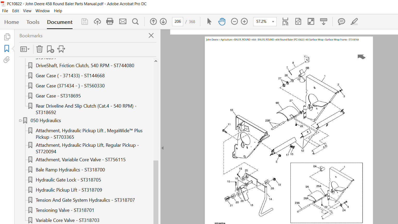Open Bale Ramp Hydraulics ST318700 bookmark
Screen dimensions: 398x224
pyautogui.click(x=70, y=170)
